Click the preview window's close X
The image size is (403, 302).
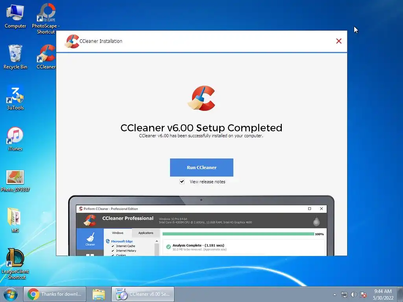[321, 209]
